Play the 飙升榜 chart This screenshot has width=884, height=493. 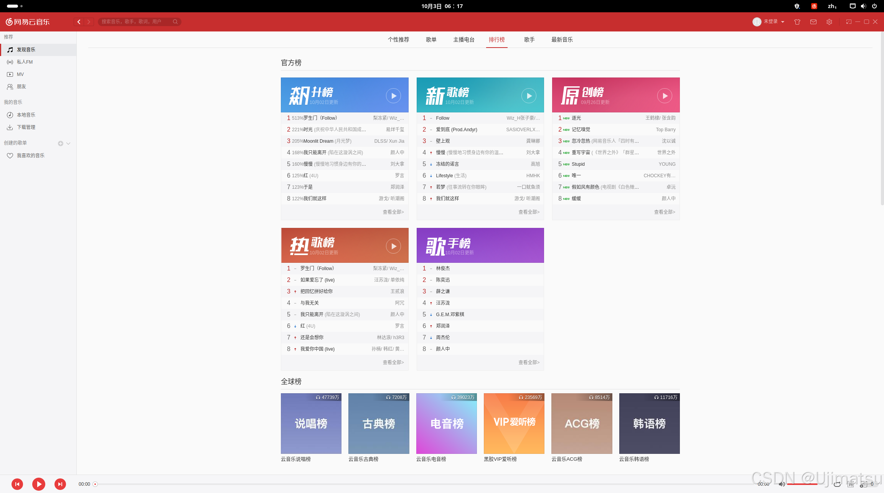tap(393, 96)
